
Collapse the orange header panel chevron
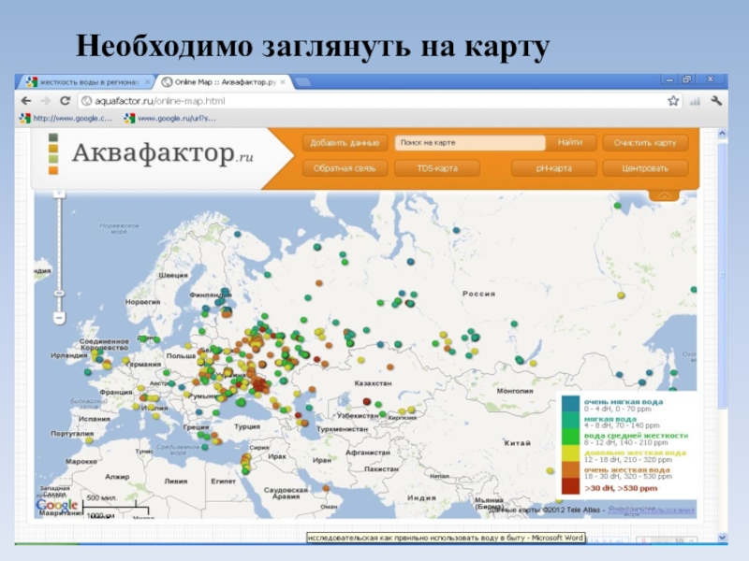tap(665, 195)
